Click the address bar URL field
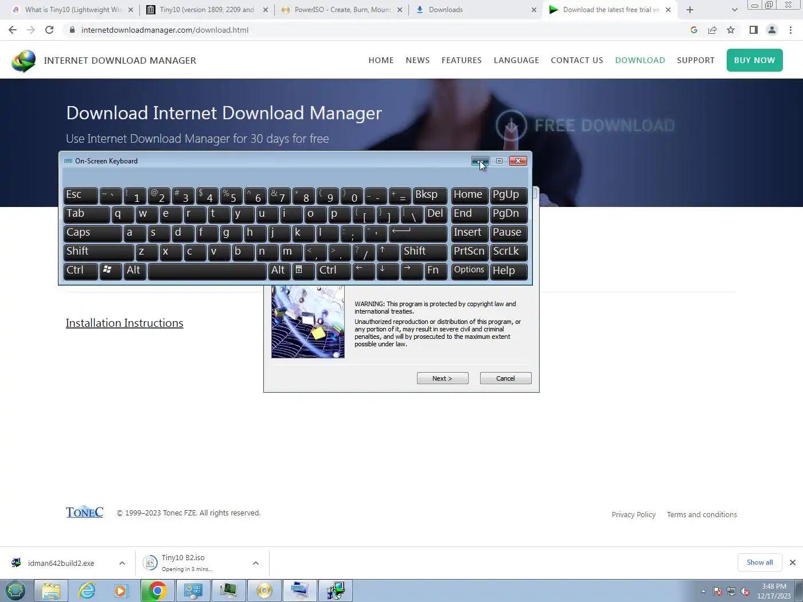803x602 pixels. 379,30
